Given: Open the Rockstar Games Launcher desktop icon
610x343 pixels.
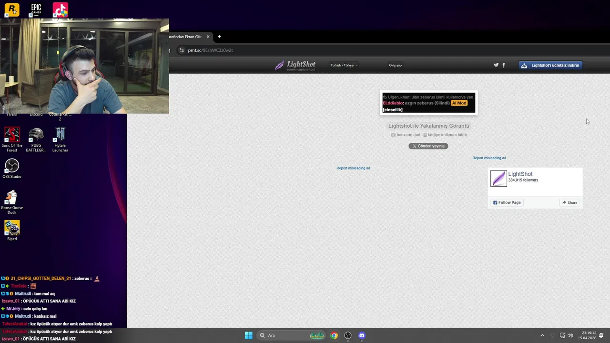Looking at the screenshot, I should pos(12,10).
